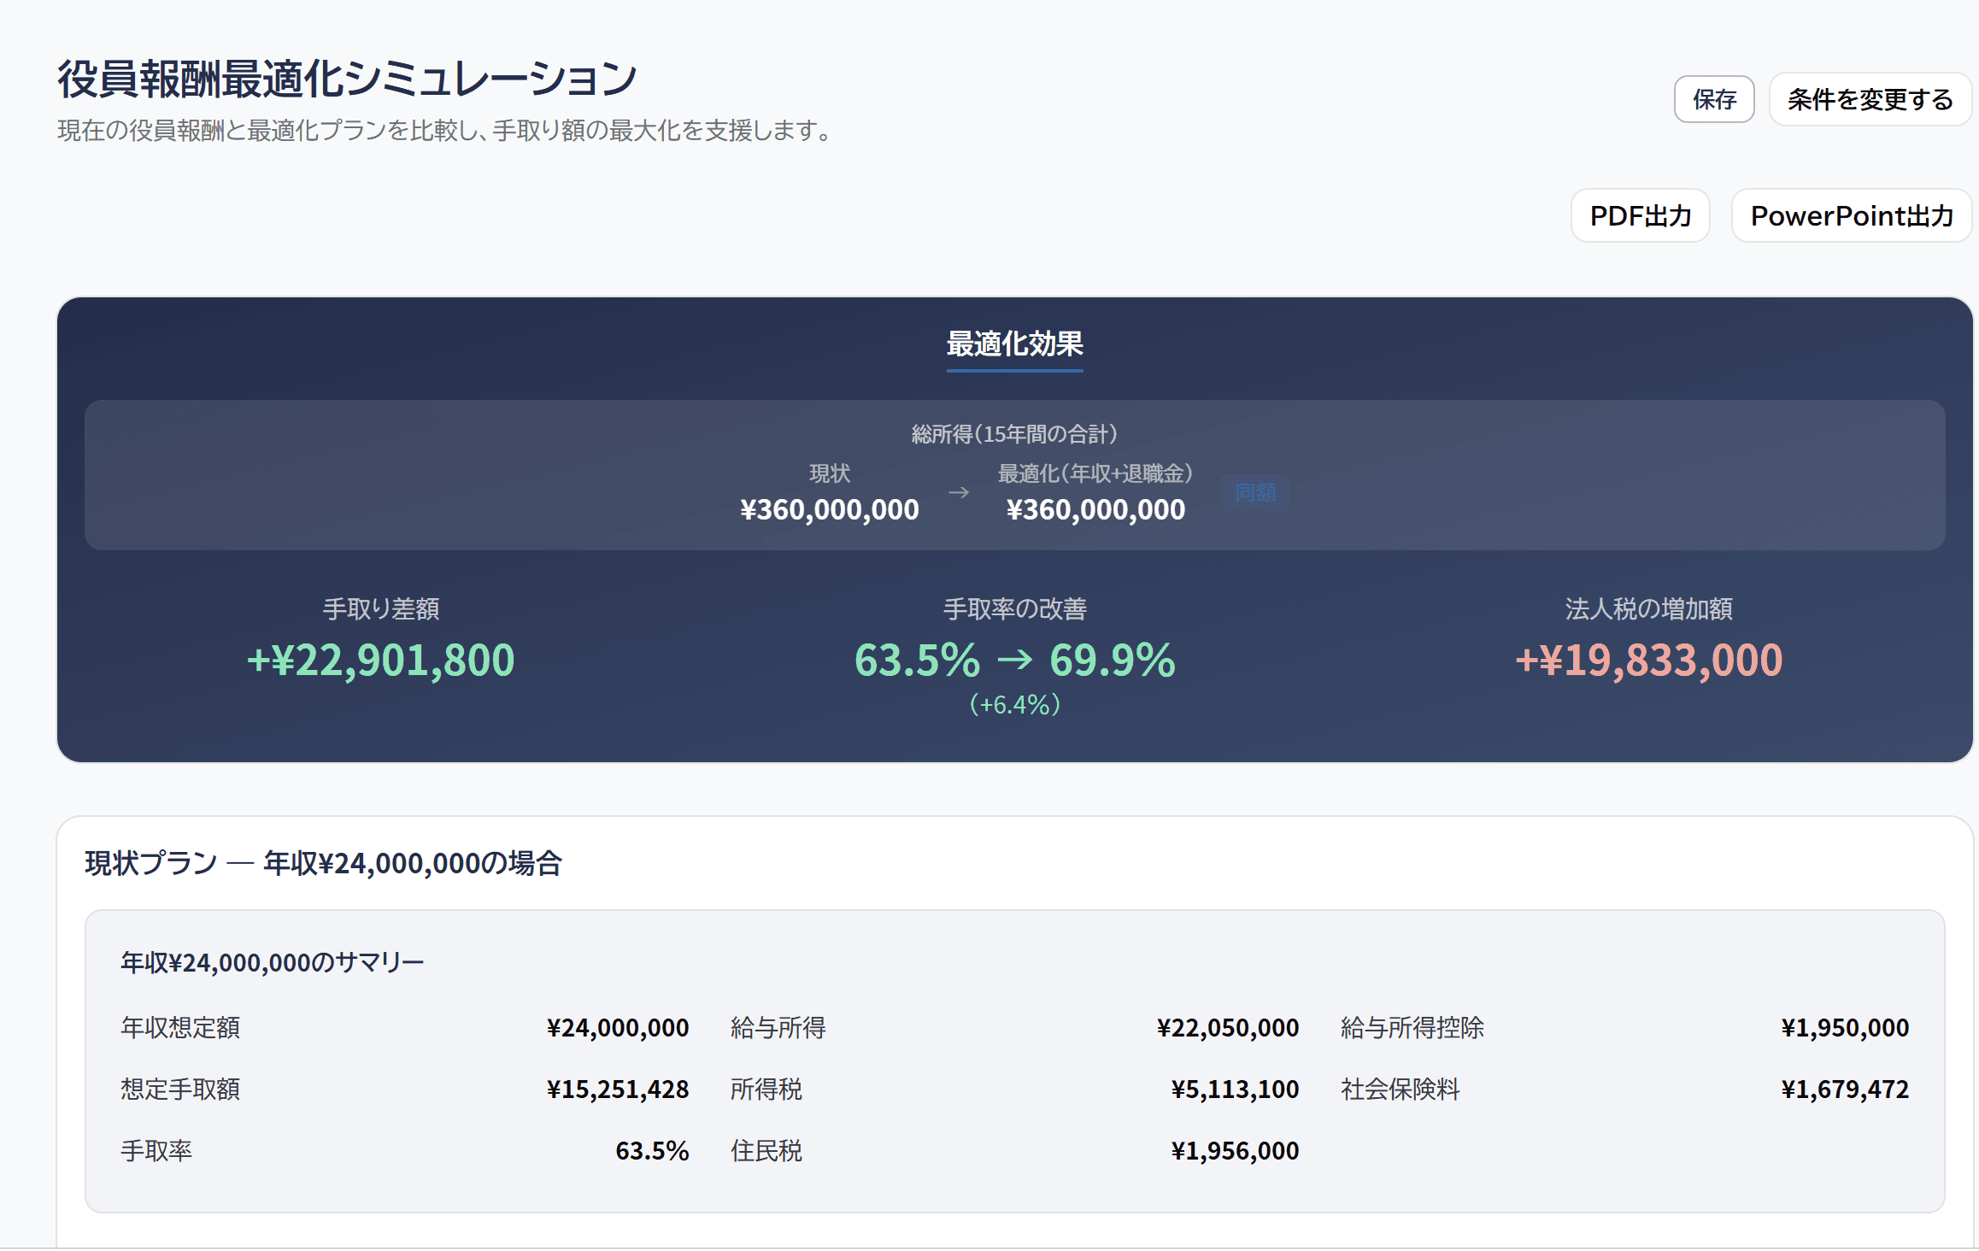Click the 社会保険料 label
Image resolution: width=1979 pixels, height=1251 pixels.
[1400, 1089]
